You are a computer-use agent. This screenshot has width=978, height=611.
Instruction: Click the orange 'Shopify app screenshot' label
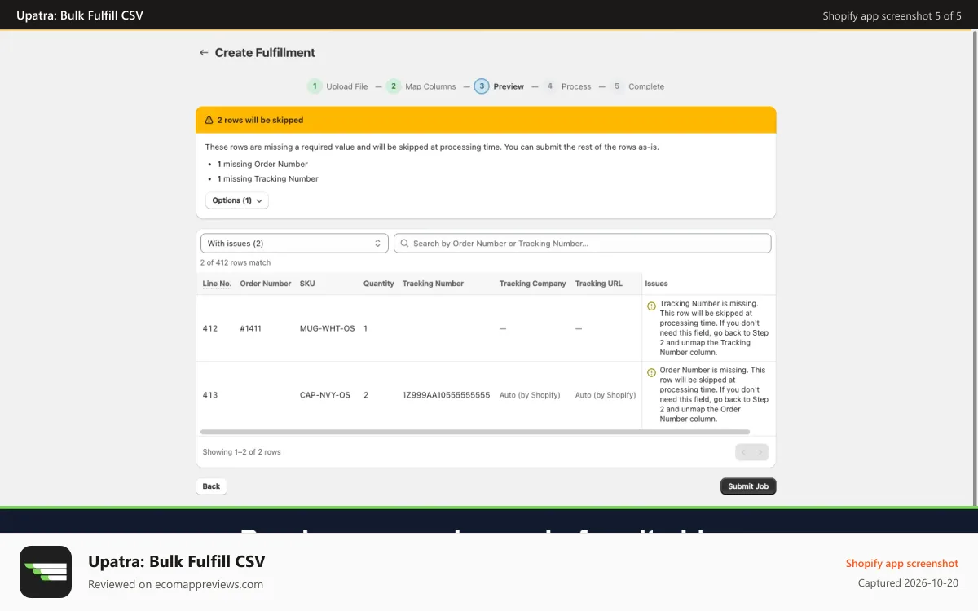click(902, 564)
